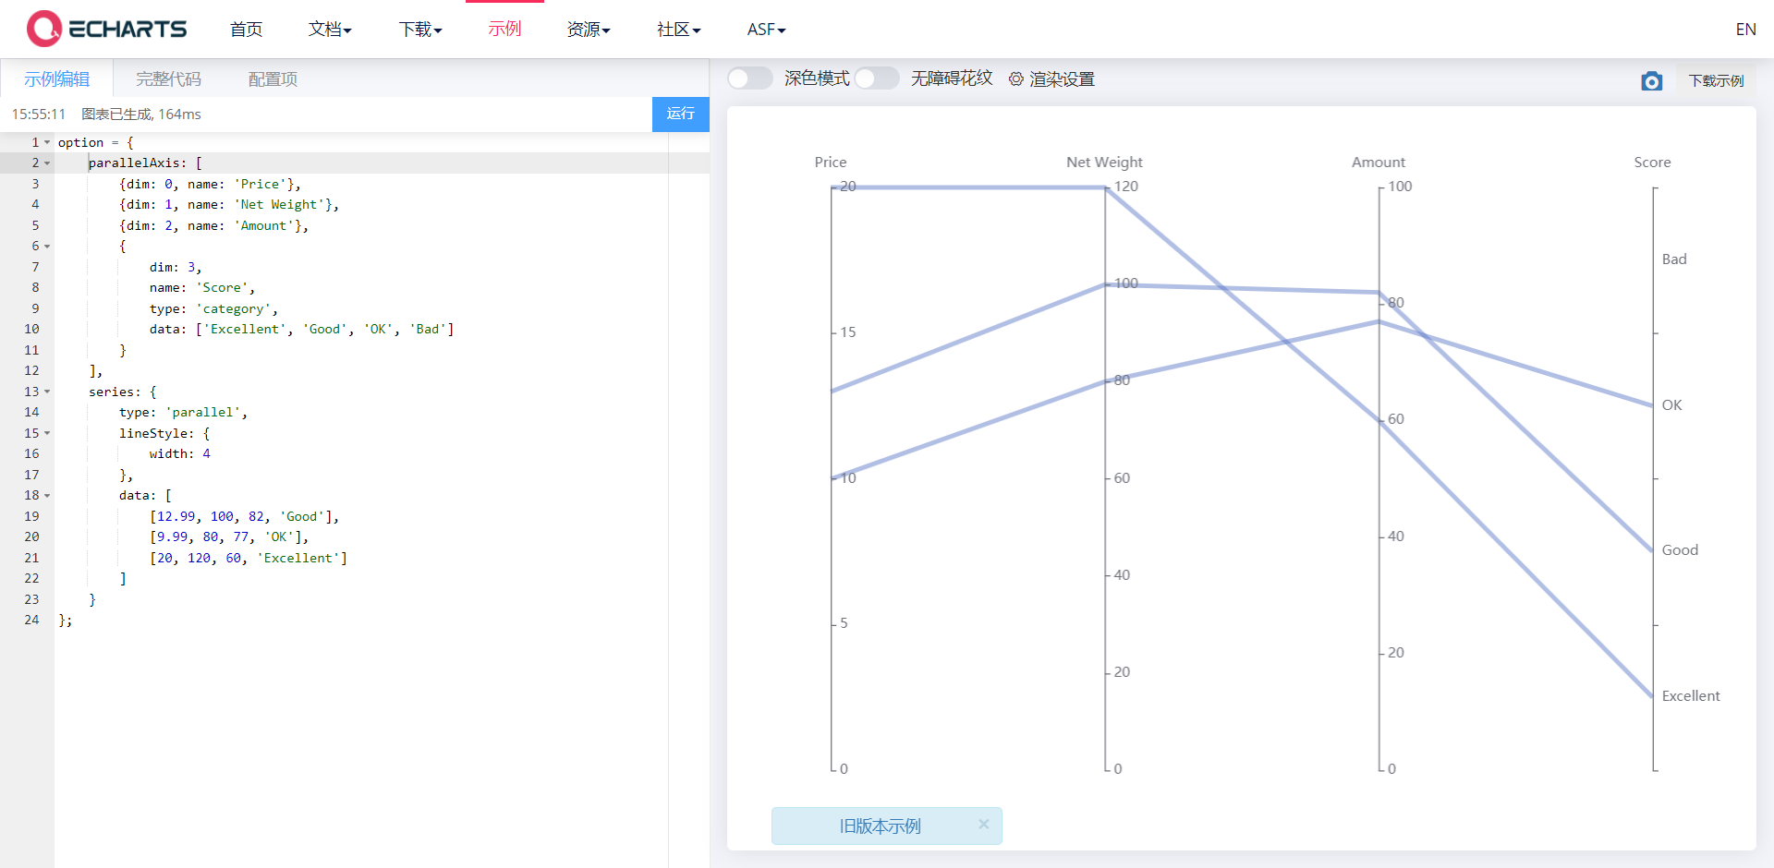Click the 下载示例 download button
This screenshot has width=1774, height=868.
pyautogui.click(x=1716, y=81)
